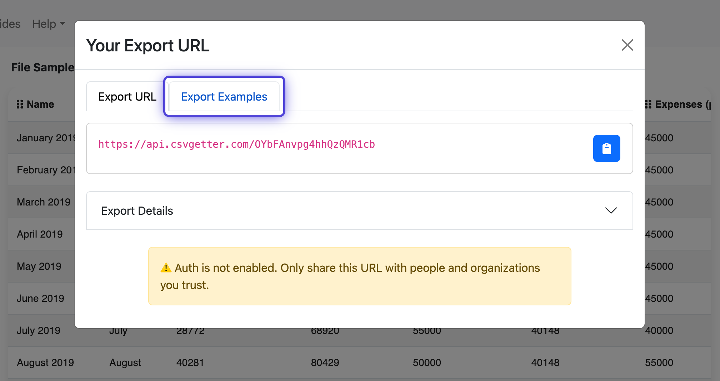The image size is (720, 381).
Task: Select the April 2019 row name
Action: pyautogui.click(x=40, y=234)
